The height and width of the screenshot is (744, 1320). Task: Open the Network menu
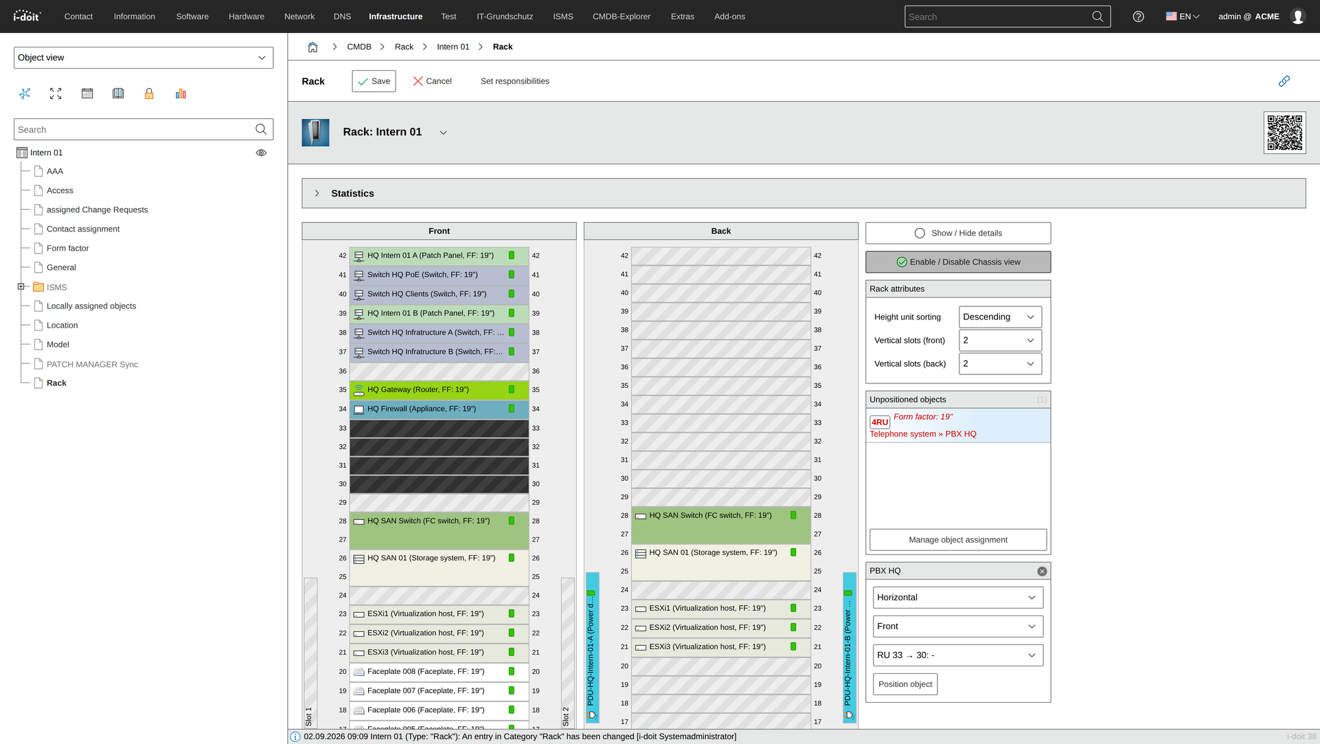[299, 16]
